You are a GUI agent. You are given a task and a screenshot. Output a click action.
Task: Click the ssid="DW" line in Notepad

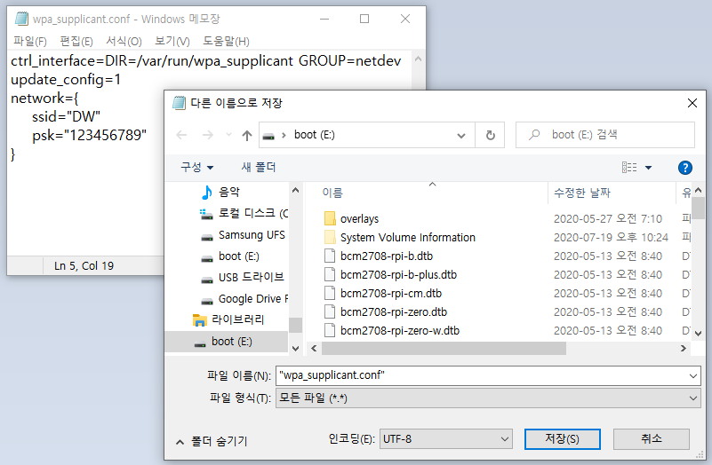coord(67,117)
